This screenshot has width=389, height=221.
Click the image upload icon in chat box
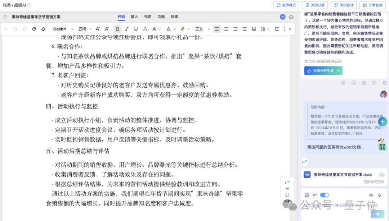pos(307,195)
